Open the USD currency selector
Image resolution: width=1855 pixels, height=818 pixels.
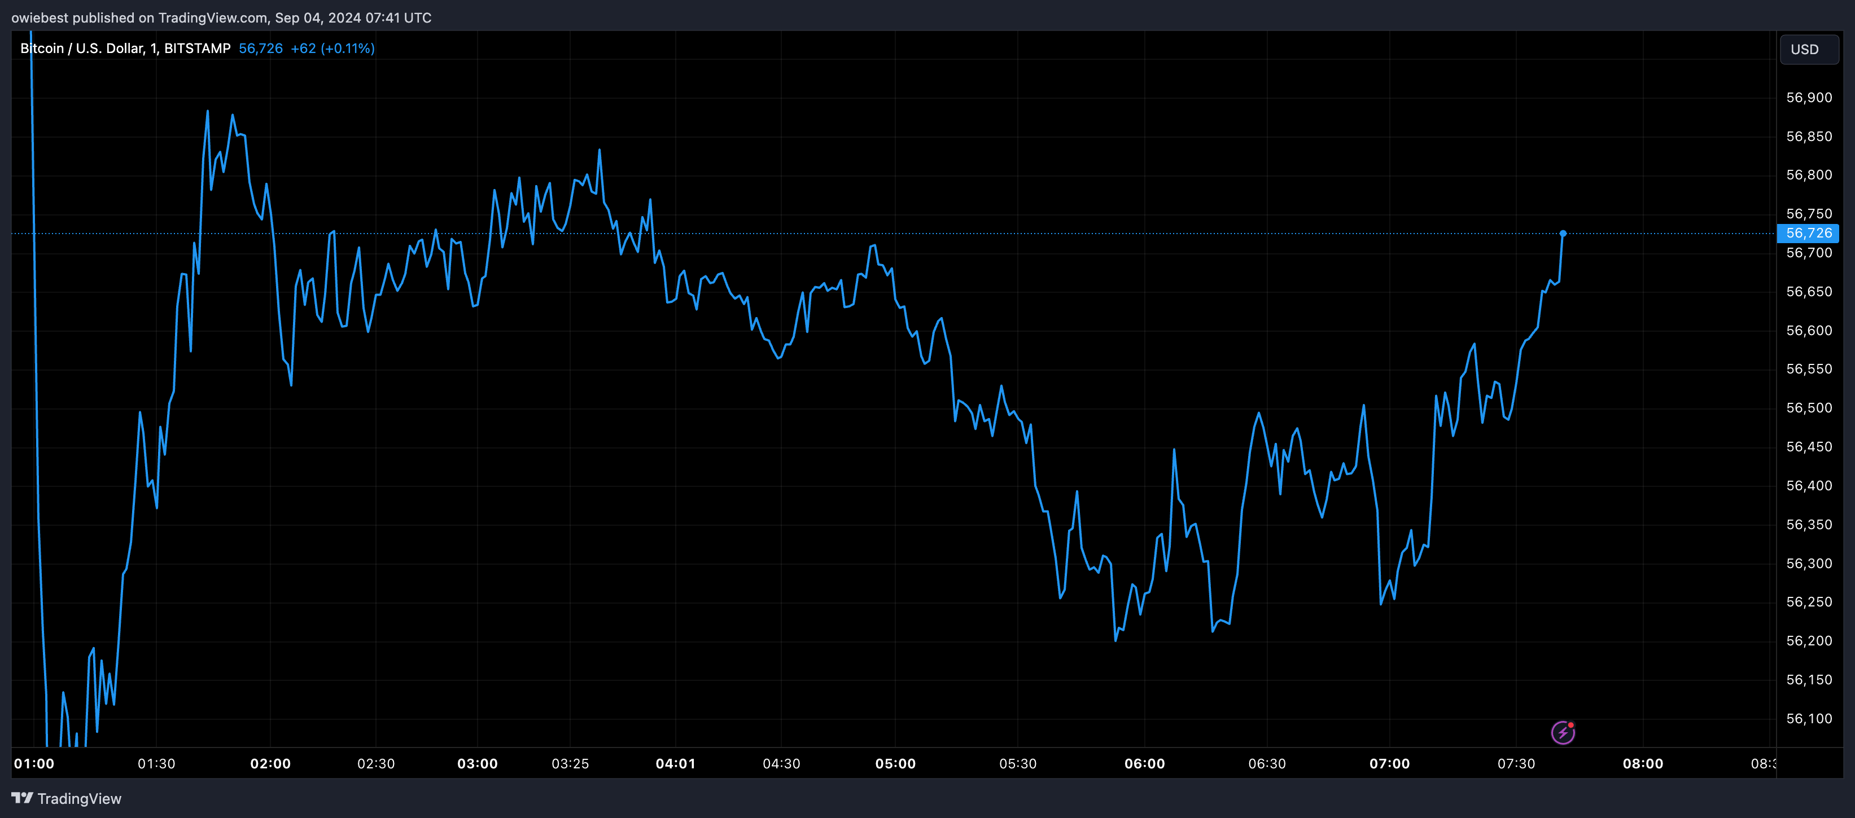[x=1809, y=50]
